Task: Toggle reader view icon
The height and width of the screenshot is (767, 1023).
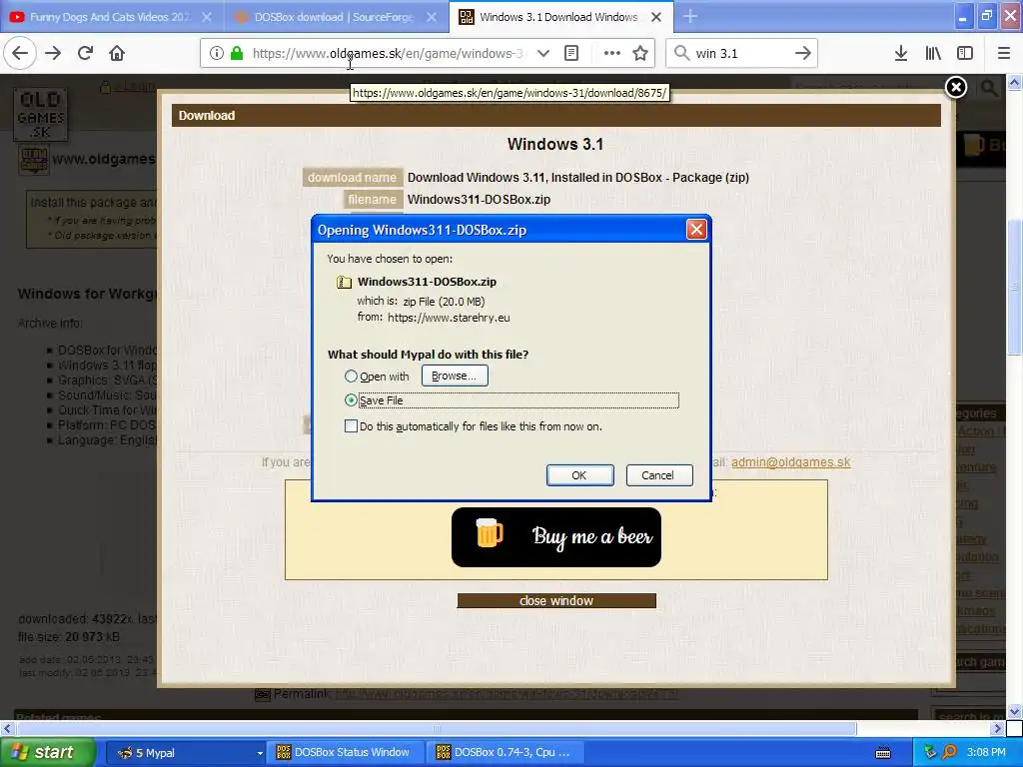Action: click(x=570, y=53)
